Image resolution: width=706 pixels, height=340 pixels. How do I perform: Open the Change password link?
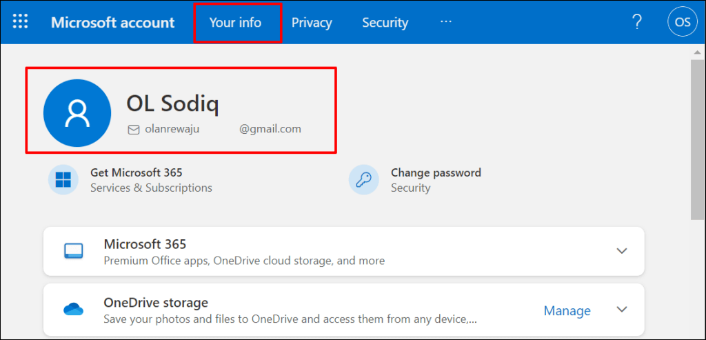(x=436, y=173)
